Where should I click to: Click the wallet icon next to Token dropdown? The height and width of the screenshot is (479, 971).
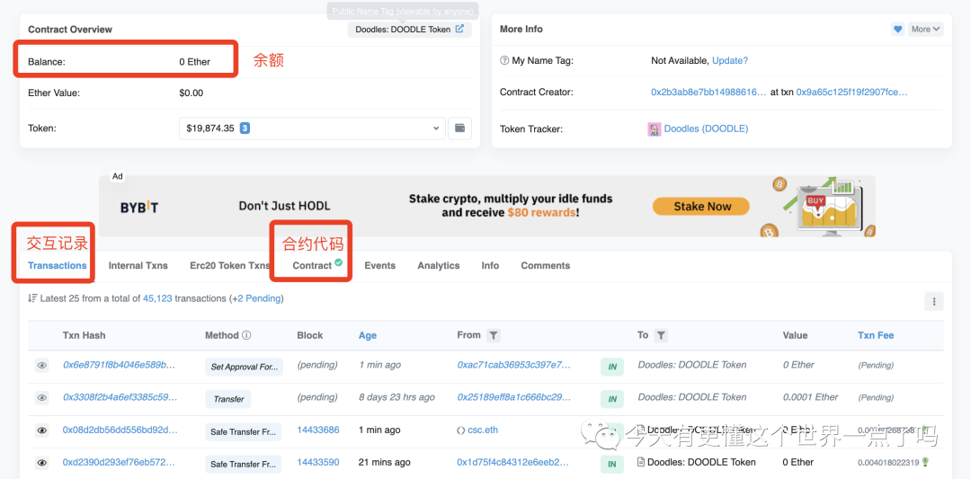click(x=459, y=129)
